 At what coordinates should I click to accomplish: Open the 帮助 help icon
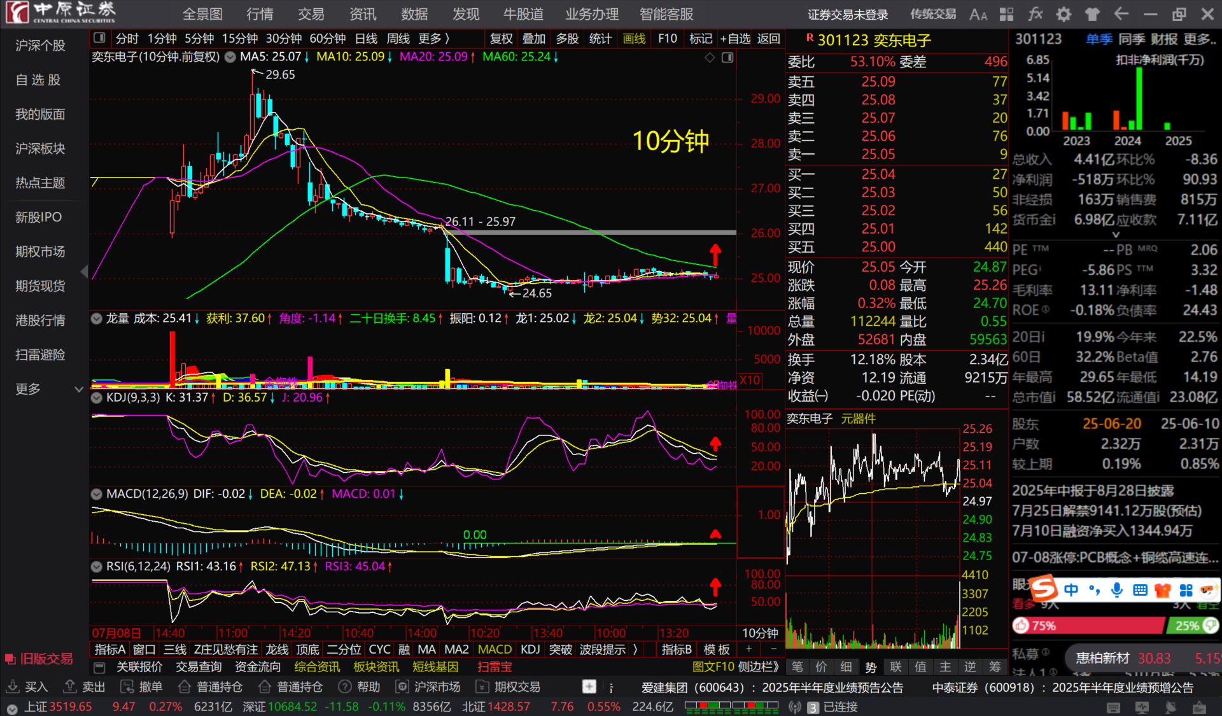[345, 687]
